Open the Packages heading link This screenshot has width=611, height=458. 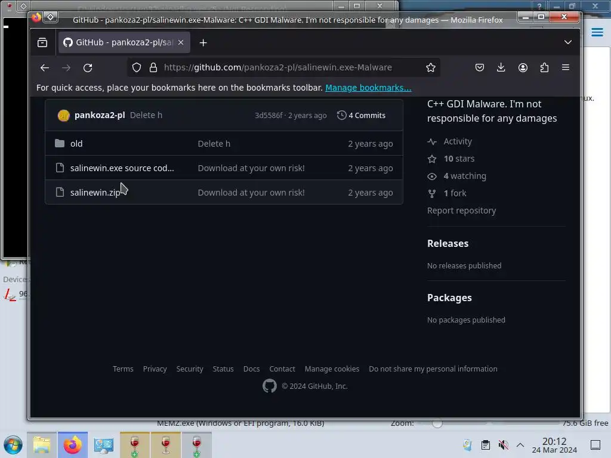(x=449, y=298)
